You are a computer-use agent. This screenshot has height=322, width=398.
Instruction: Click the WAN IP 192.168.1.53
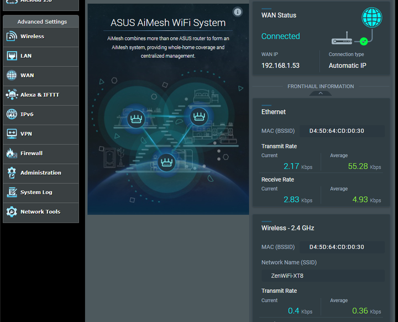280,66
